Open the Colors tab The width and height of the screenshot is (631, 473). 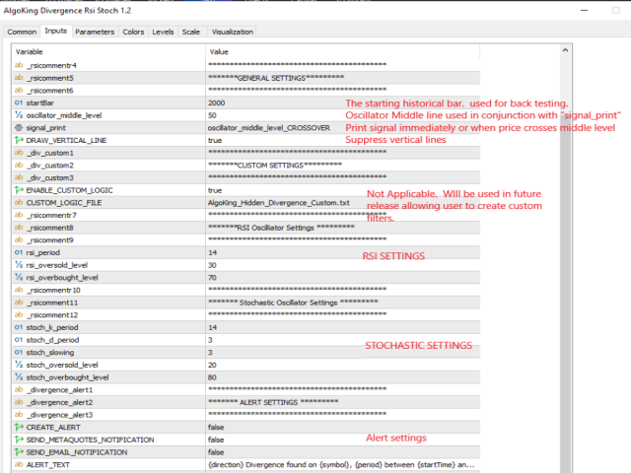click(x=133, y=32)
